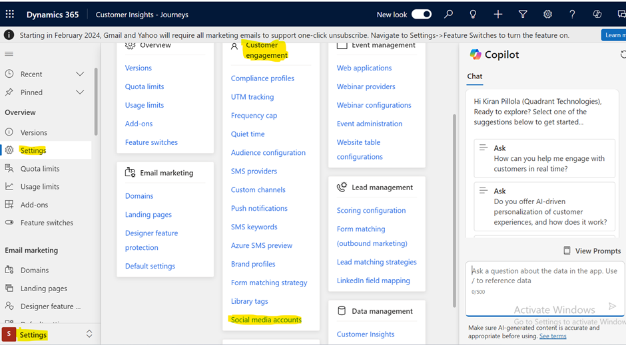Click the left navigation scrollbar

coord(96,102)
